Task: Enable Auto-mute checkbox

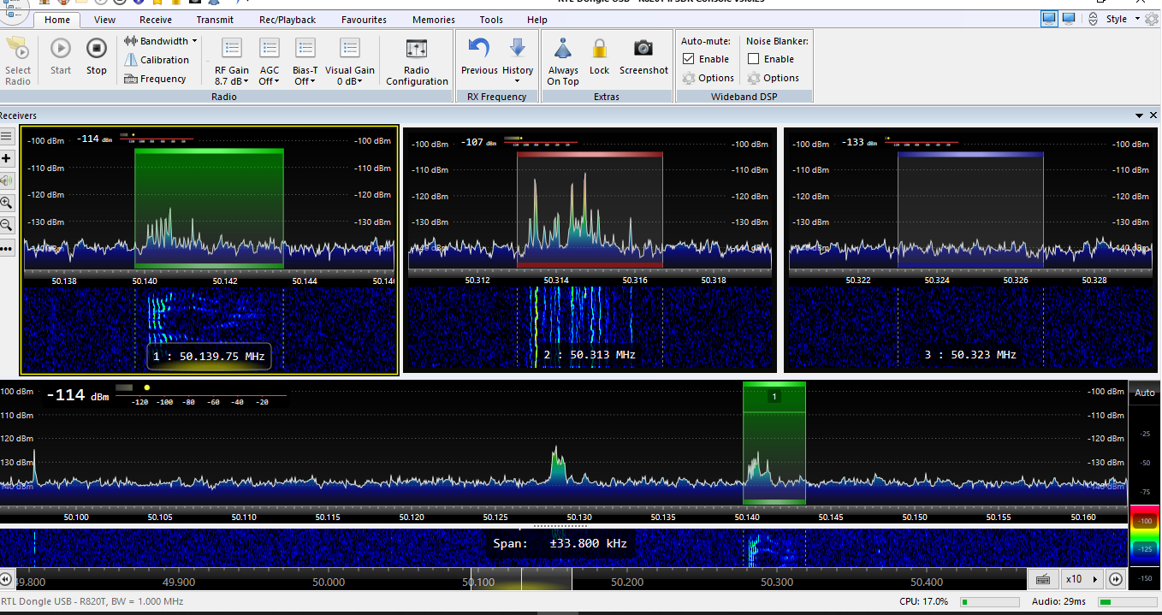Action: pos(689,59)
